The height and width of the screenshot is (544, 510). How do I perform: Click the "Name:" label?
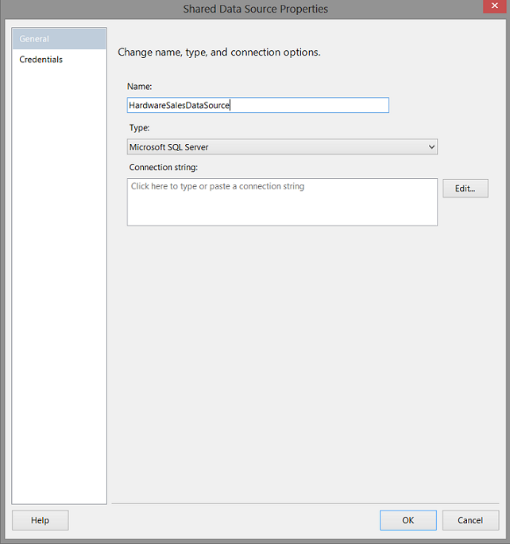pos(140,86)
